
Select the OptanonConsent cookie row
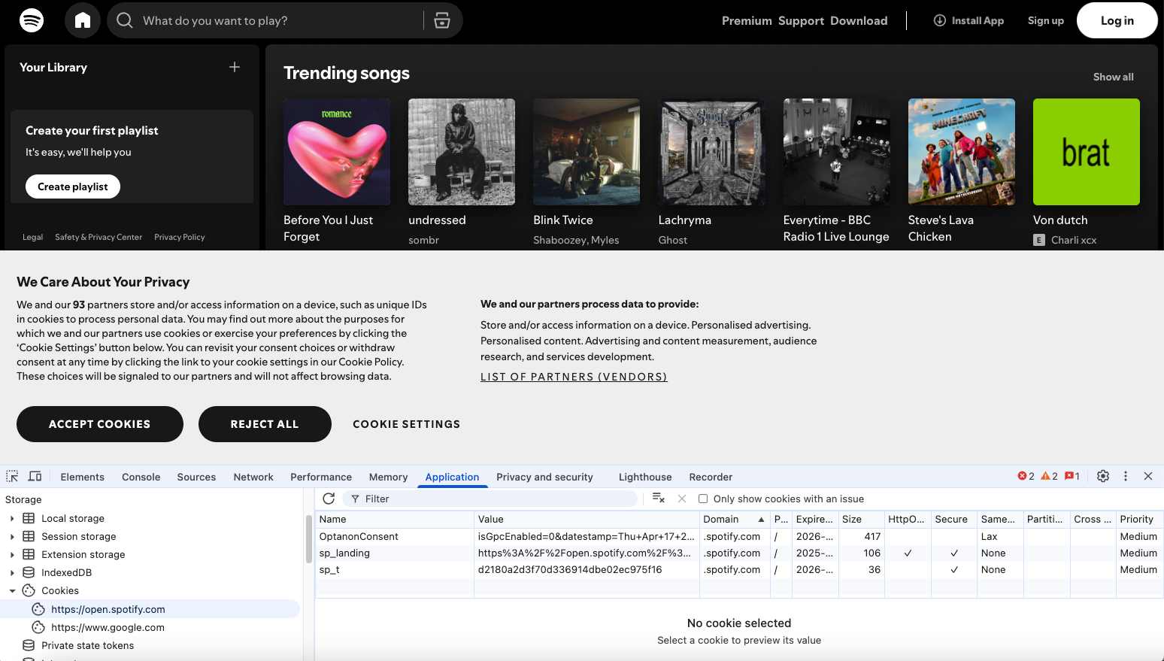[x=739, y=536]
